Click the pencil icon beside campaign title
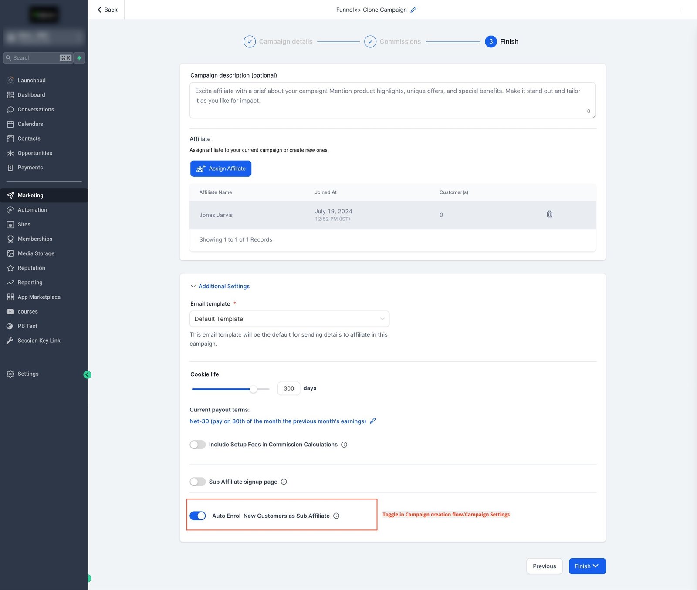The height and width of the screenshot is (590, 697). [x=413, y=10]
